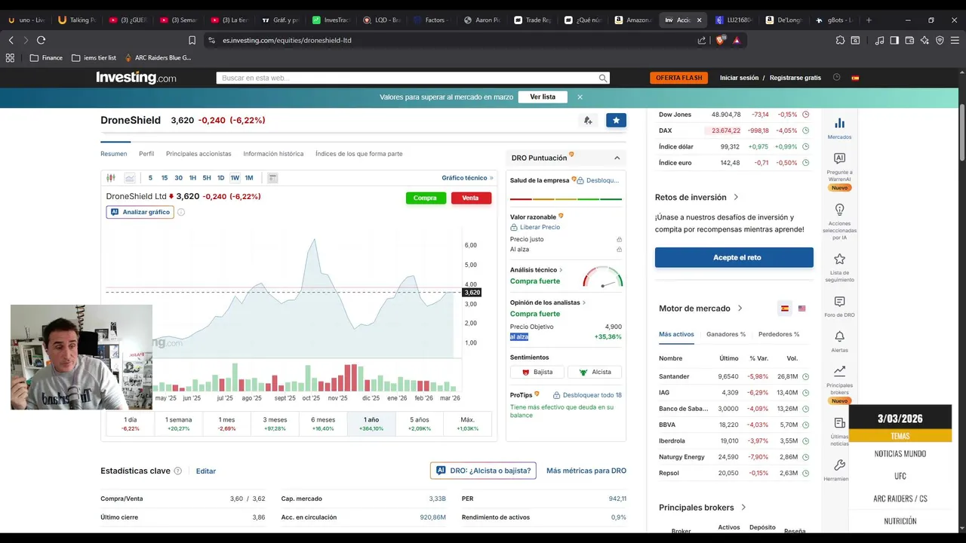The image size is (966, 543).
Task: Expand Retos de inversión arrow
Action: click(736, 198)
